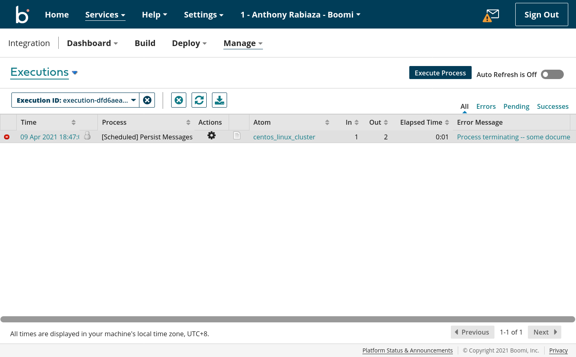Open the Build menu item
This screenshot has width=576, height=357.
pyautogui.click(x=145, y=43)
